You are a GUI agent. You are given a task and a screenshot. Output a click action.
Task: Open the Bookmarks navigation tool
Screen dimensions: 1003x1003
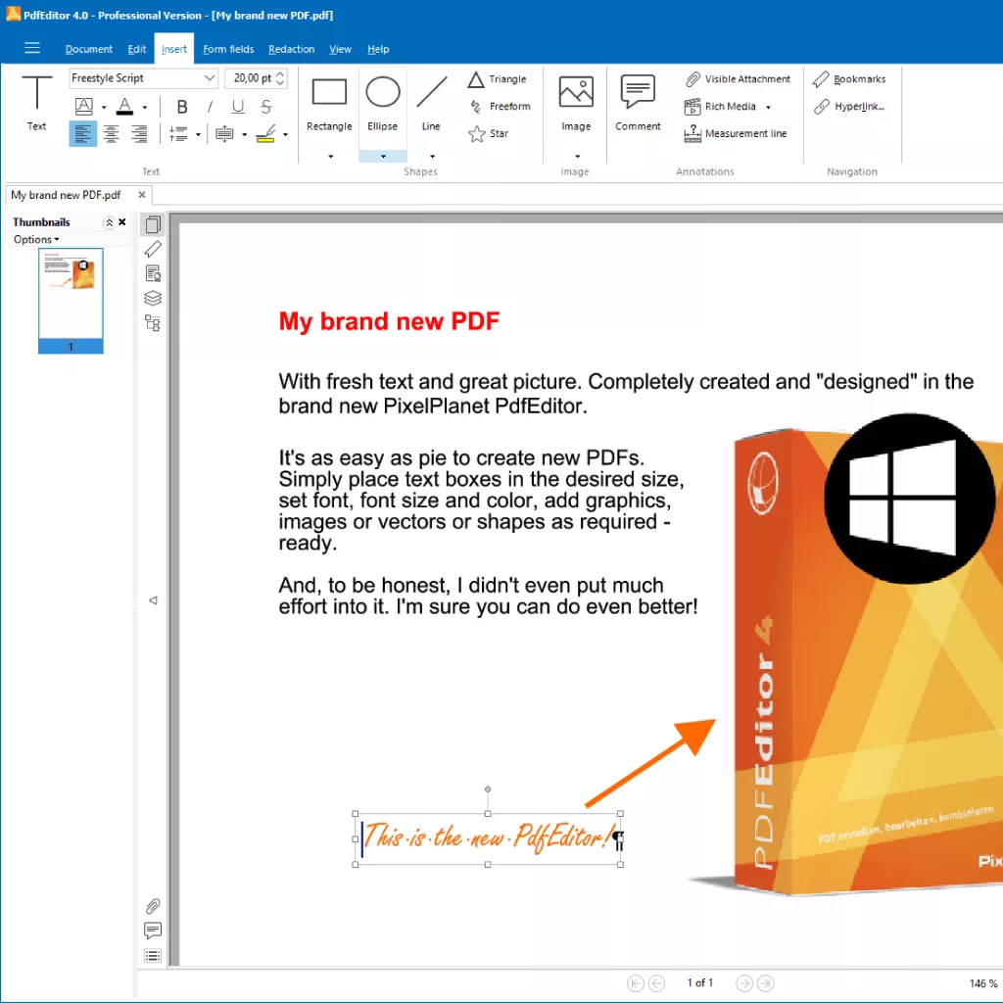pyautogui.click(x=849, y=79)
